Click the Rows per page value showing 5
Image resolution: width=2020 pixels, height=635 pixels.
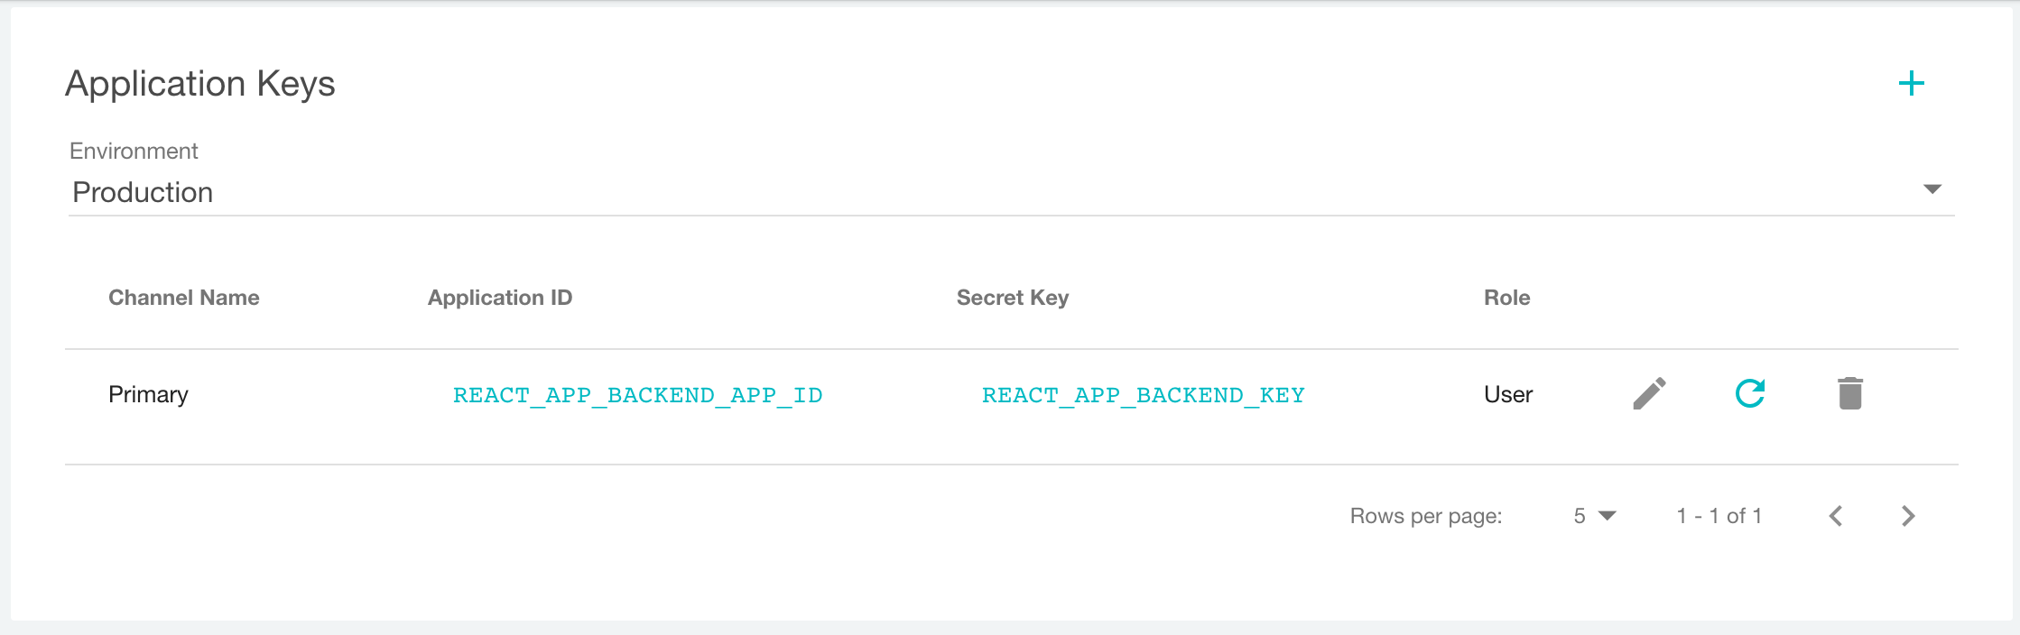point(1578,515)
